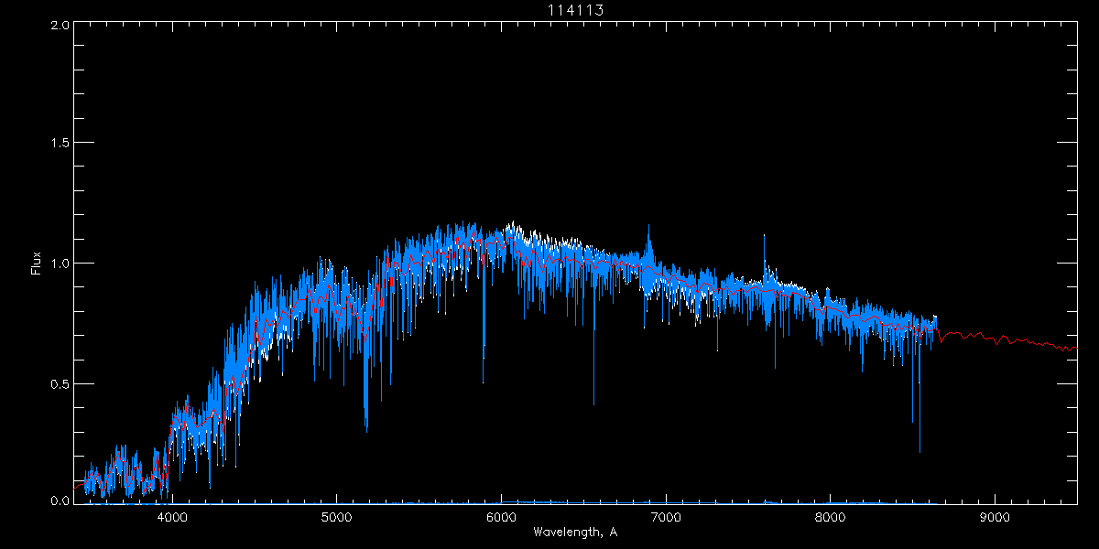Screen dimensions: 1099x549
Task: Select the 9000 x-axis tick label
Action: point(995,516)
